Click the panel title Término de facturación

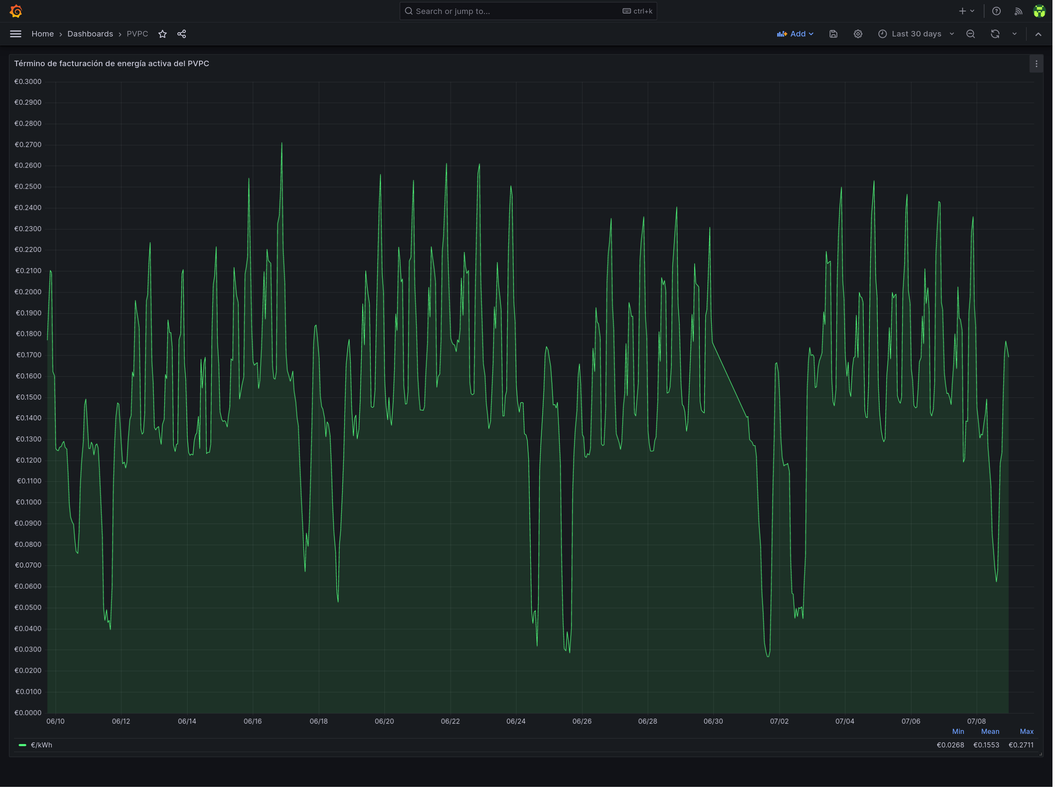point(112,63)
